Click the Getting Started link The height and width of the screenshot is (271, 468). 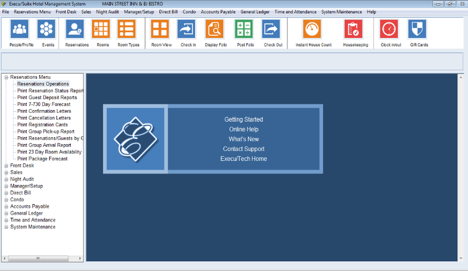[243, 119]
